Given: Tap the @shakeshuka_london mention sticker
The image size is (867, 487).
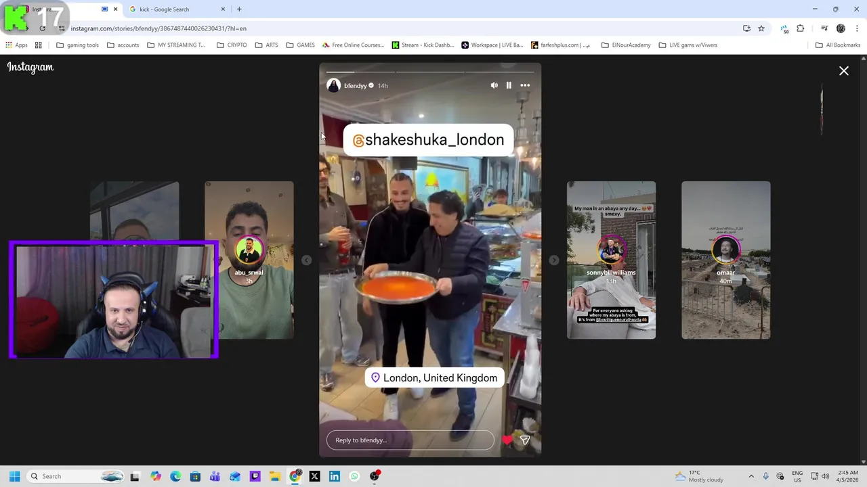Looking at the screenshot, I should [x=428, y=140].
